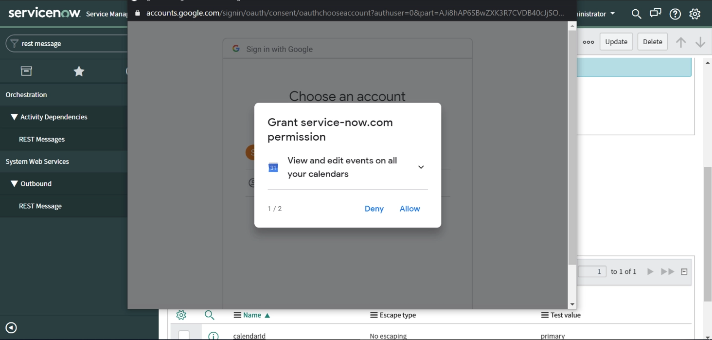Open the Administrator user dropdown

click(x=596, y=14)
